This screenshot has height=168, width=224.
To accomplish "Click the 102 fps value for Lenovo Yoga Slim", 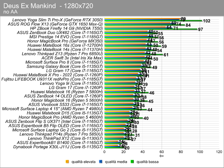I will pos(206,21).
